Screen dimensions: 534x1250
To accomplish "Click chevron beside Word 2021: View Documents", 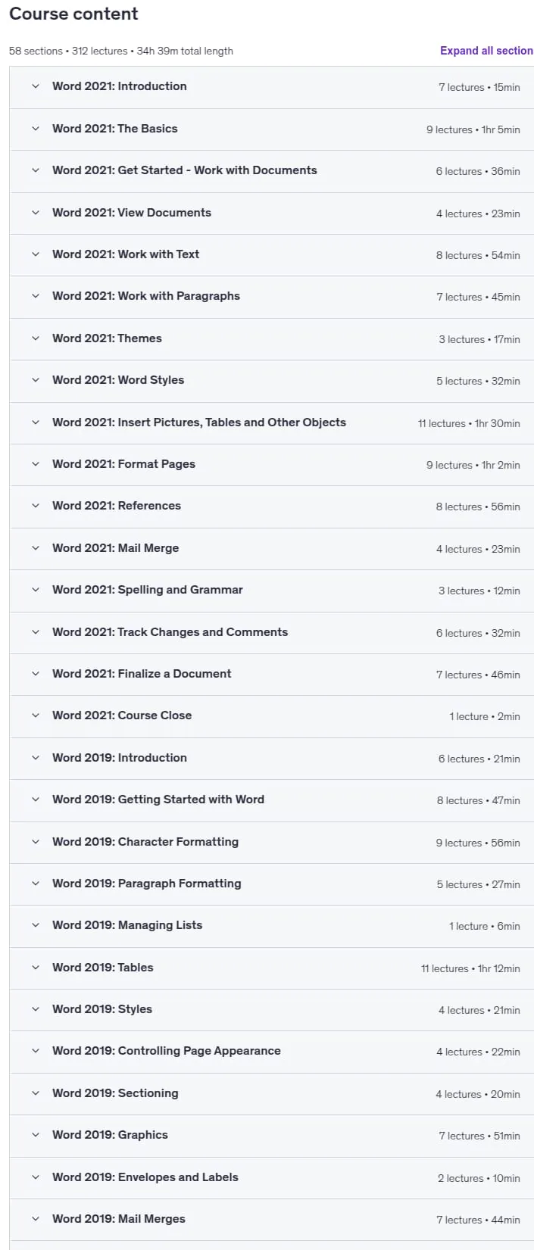I will tap(35, 213).
